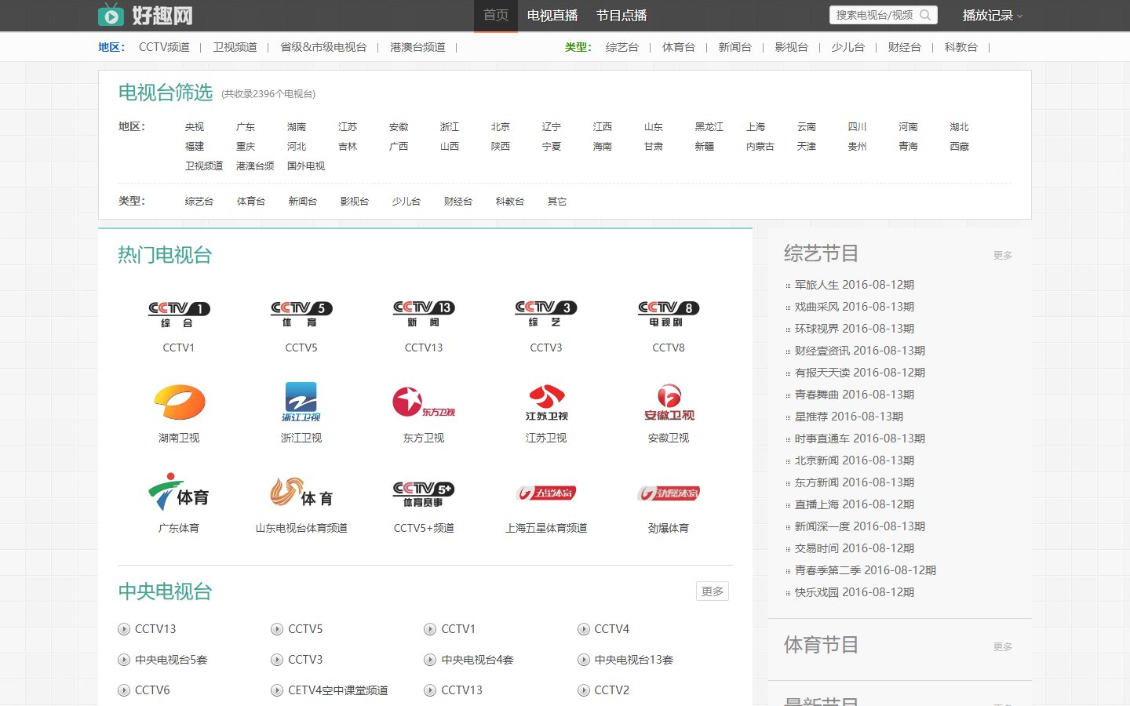Open the 江苏卫视 logo
Screen dimensions: 1130x706
pyautogui.click(x=546, y=402)
